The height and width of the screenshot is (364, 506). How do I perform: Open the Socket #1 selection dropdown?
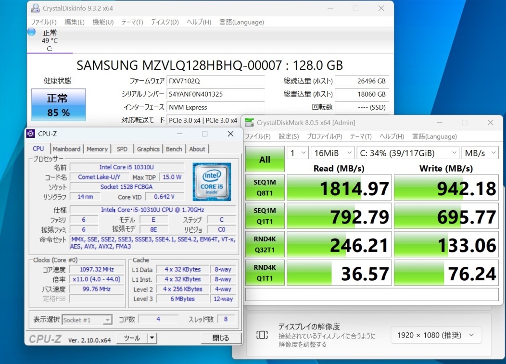click(x=87, y=320)
